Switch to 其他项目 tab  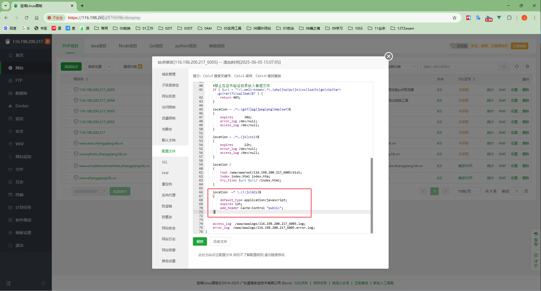point(217,46)
